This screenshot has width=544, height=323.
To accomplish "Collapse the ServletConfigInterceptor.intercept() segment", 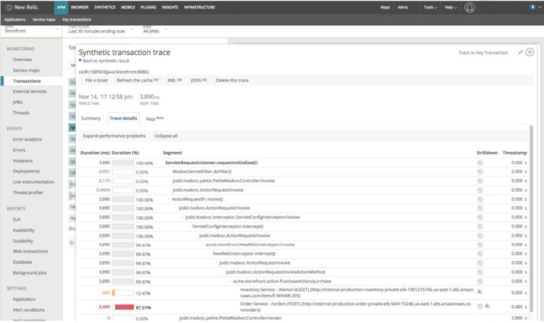I will [189, 227].
